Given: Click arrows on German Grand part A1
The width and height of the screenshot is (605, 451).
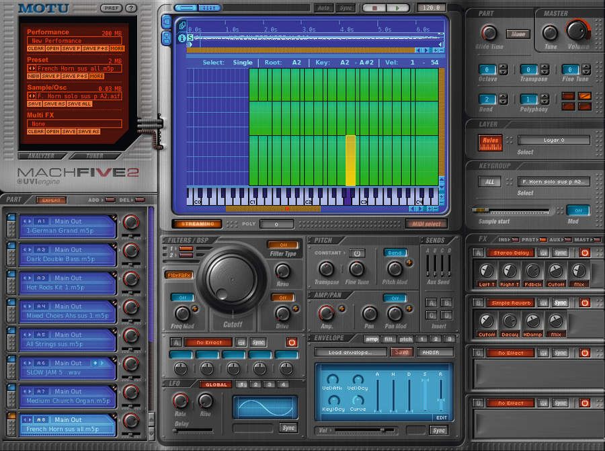Looking at the screenshot, I should pos(27,221).
